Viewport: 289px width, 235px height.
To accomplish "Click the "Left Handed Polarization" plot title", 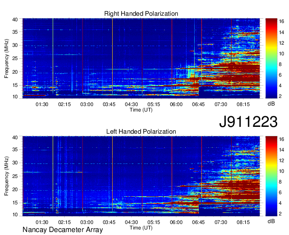I will click(x=141, y=132).
